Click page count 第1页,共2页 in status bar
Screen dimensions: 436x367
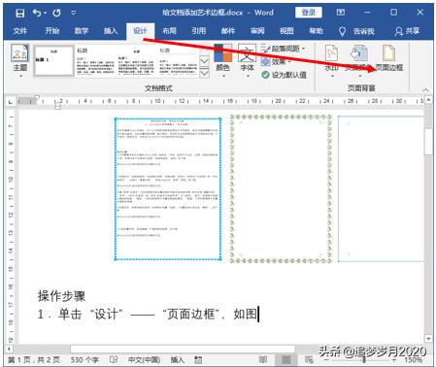(34, 359)
